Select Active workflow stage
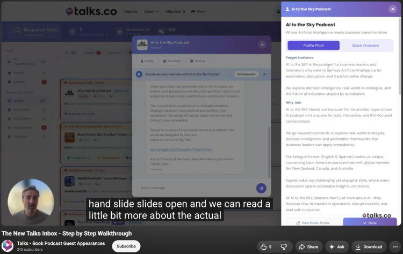The image size is (403, 254). pyautogui.click(x=26, y=100)
